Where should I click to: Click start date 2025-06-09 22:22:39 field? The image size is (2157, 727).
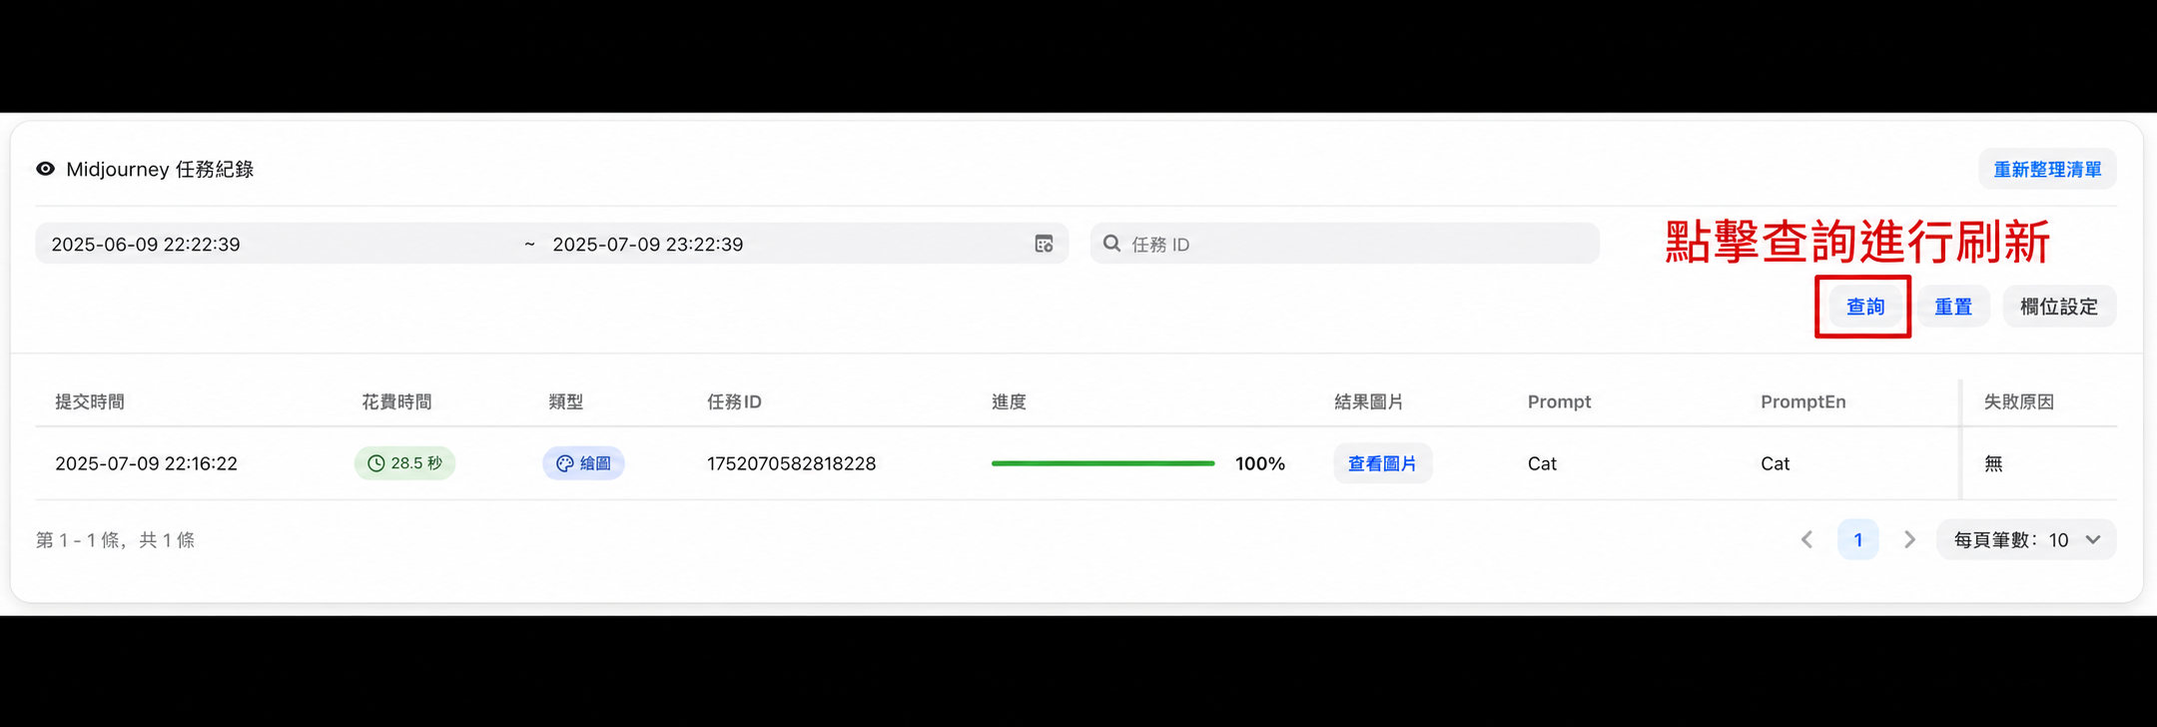pyautogui.click(x=146, y=245)
